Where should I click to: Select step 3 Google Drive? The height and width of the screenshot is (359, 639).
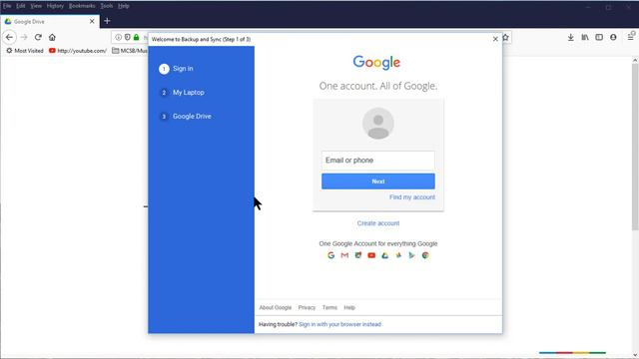point(186,117)
